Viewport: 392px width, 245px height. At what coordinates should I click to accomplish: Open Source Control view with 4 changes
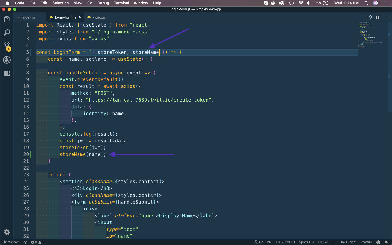click(7, 47)
